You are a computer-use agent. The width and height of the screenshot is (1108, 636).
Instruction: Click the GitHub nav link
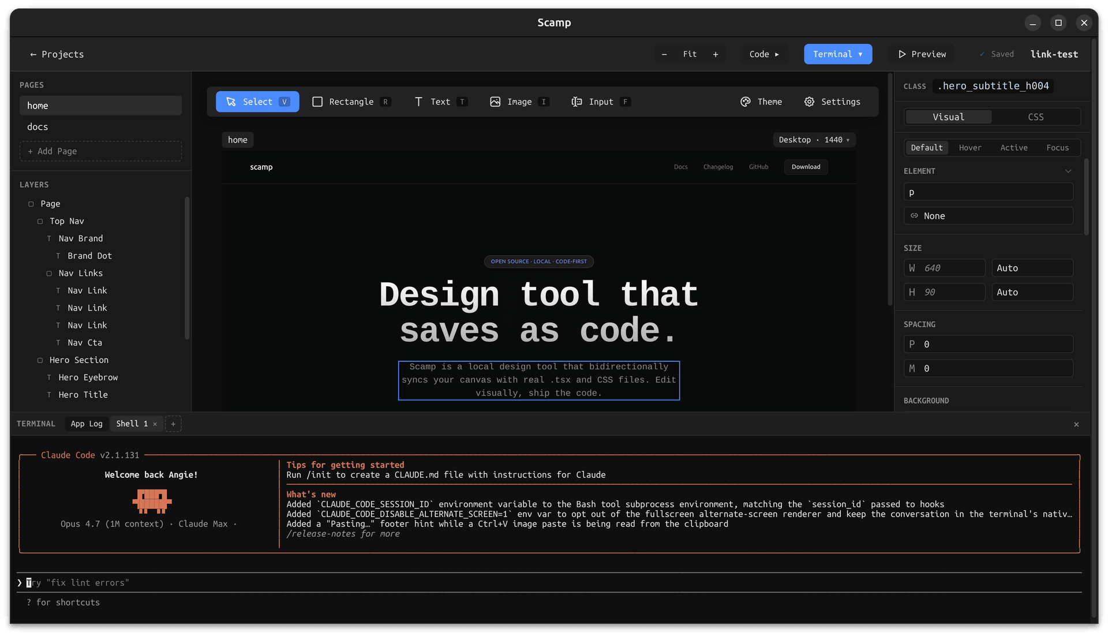pos(758,167)
